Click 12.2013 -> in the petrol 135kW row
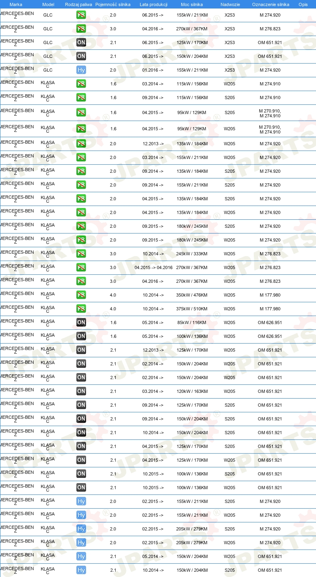This screenshot has height=577, width=316. click(x=153, y=144)
